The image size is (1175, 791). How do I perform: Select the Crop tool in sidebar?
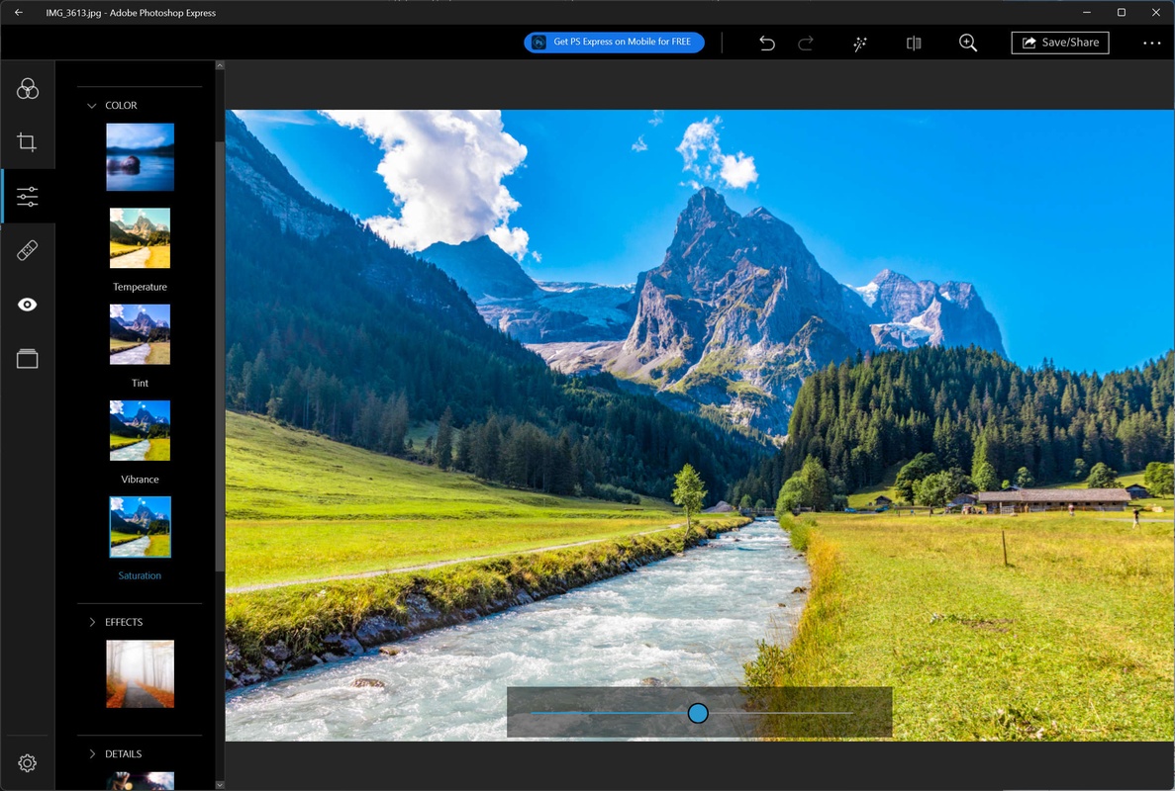[x=28, y=142]
